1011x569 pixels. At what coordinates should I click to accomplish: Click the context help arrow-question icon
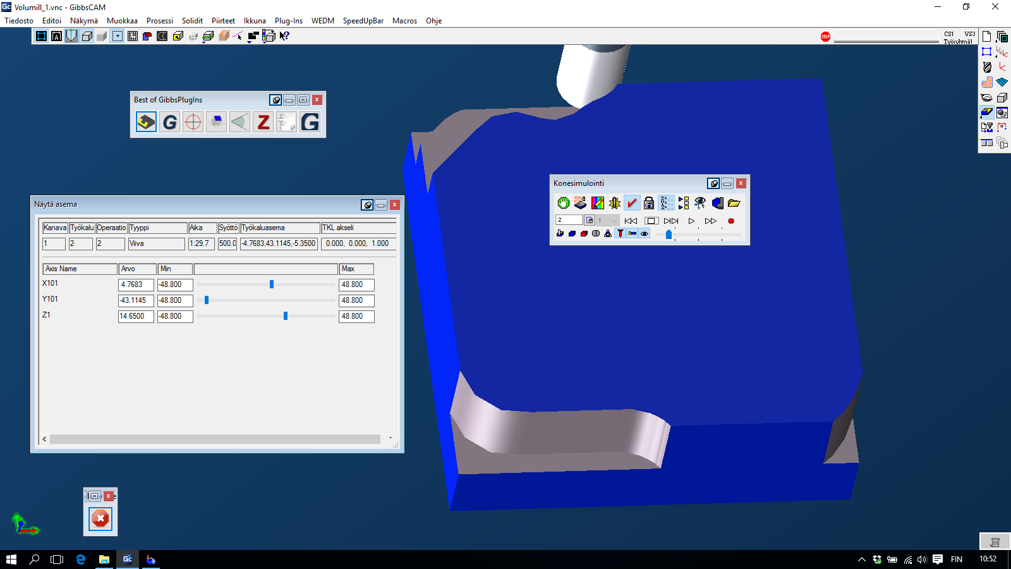point(284,36)
